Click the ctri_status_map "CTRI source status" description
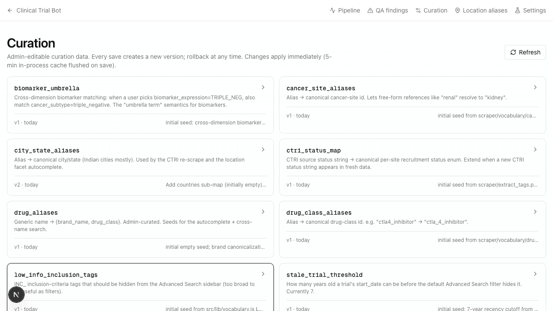This screenshot has width=553, height=311. click(405, 163)
